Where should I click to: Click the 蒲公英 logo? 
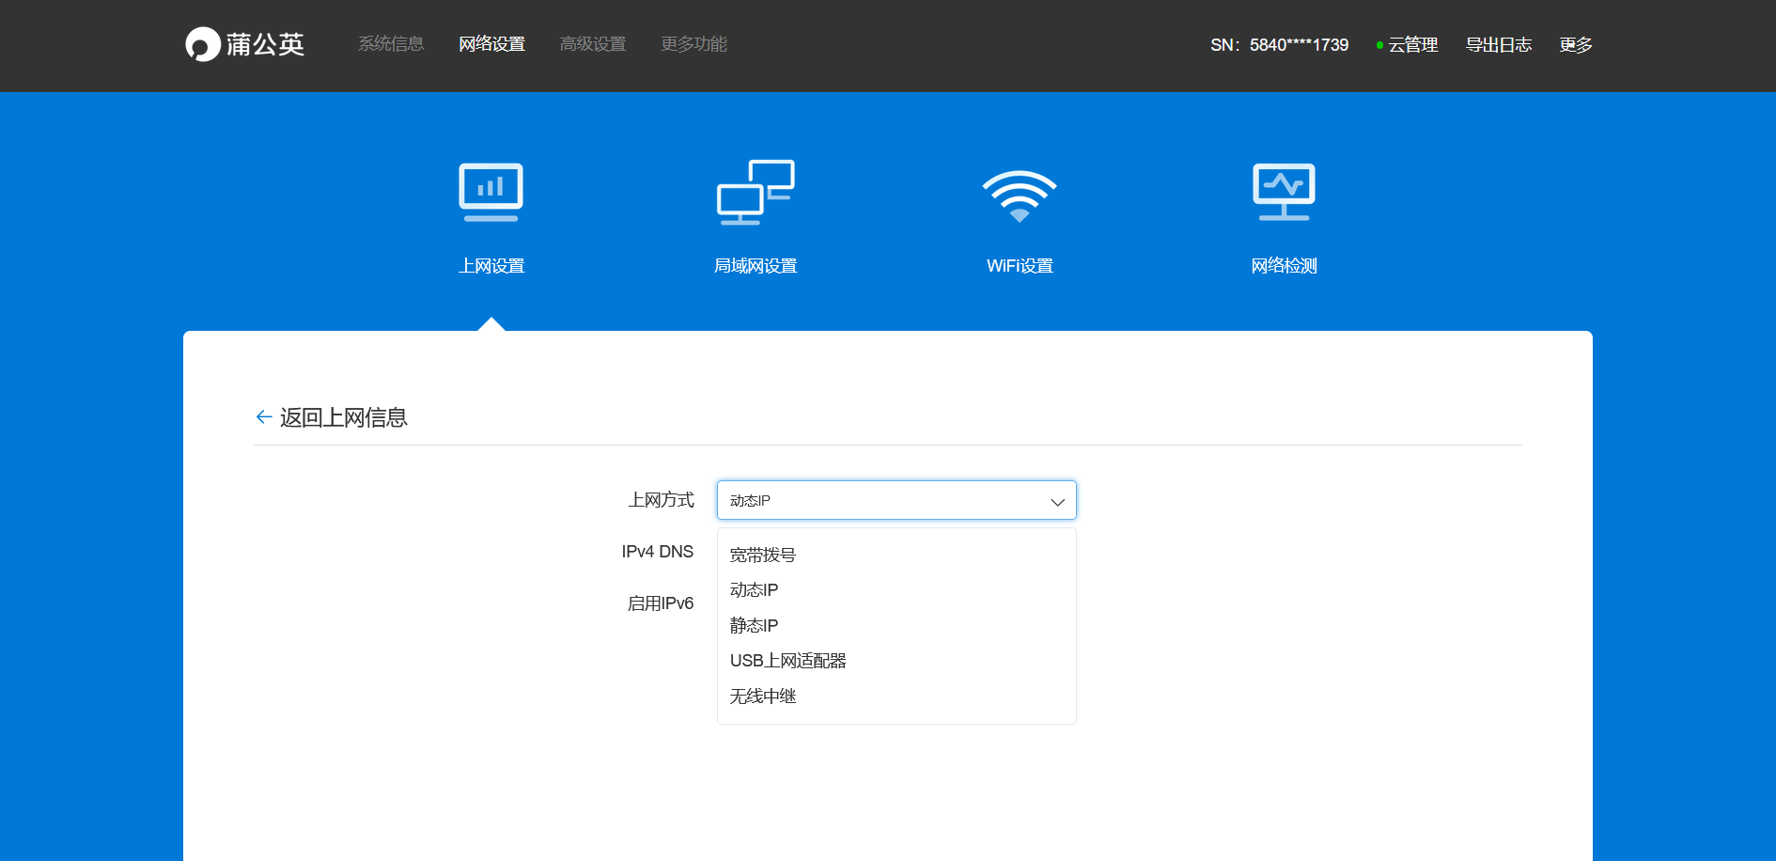[244, 44]
